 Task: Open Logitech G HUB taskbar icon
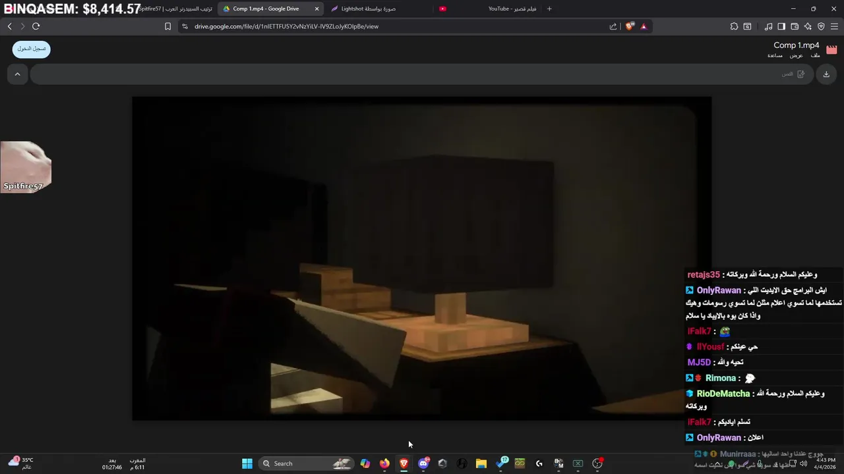coord(539,463)
